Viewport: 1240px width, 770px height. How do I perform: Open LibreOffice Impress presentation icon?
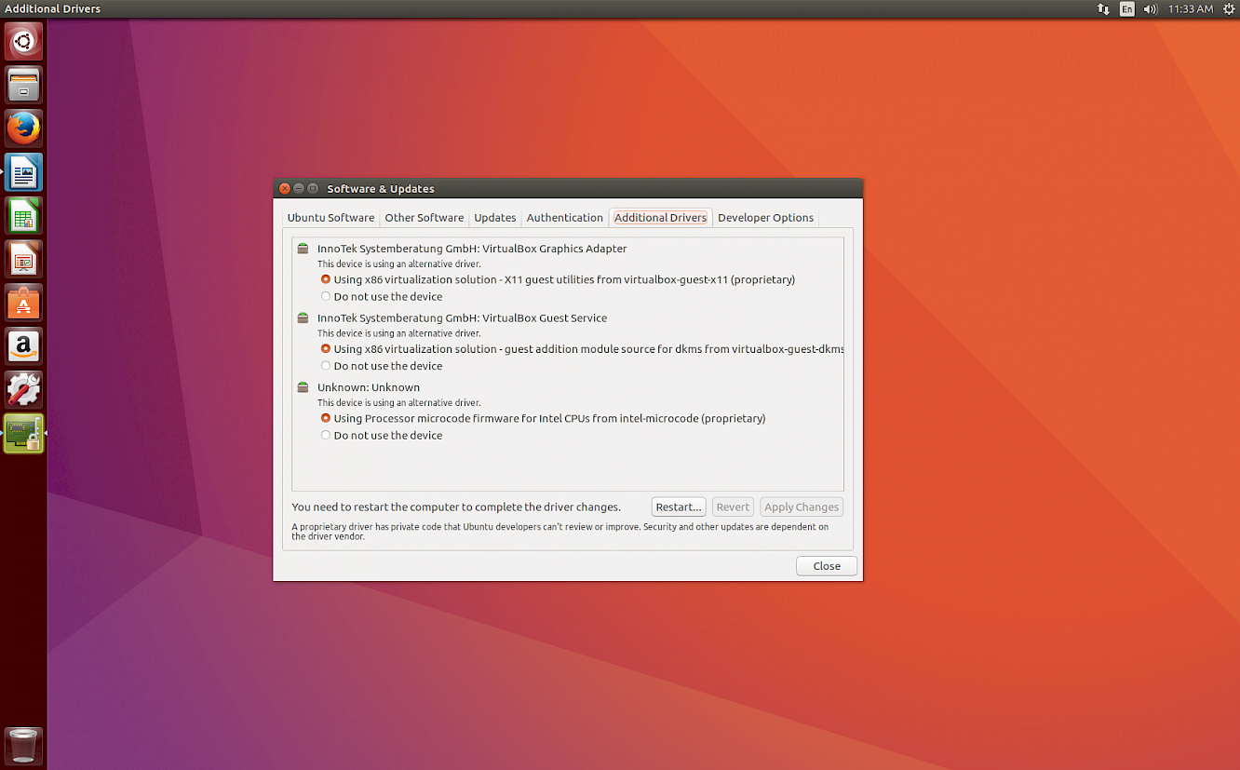23,260
